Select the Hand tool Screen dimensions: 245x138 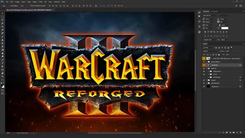click(3, 73)
